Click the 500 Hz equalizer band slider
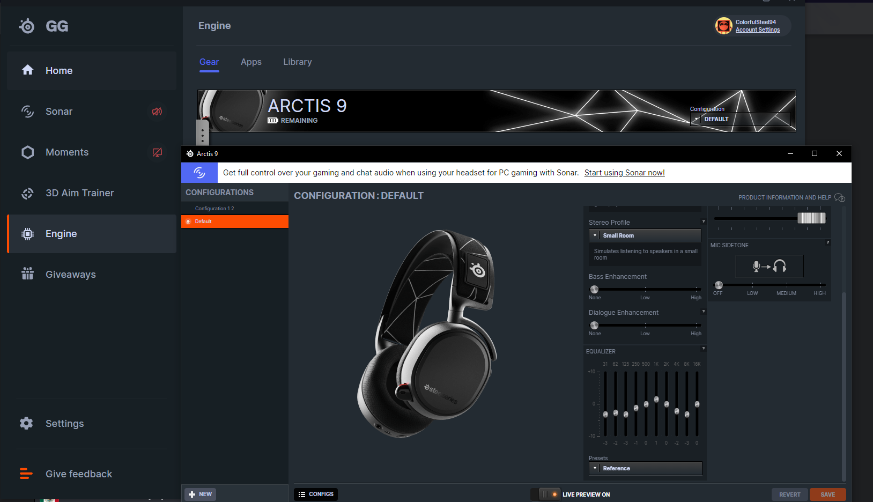 pyautogui.click(x=646, y=404)
